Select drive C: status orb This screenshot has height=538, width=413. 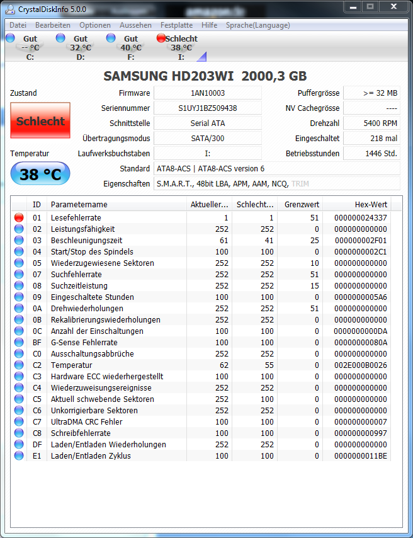(x=10, y=38)
